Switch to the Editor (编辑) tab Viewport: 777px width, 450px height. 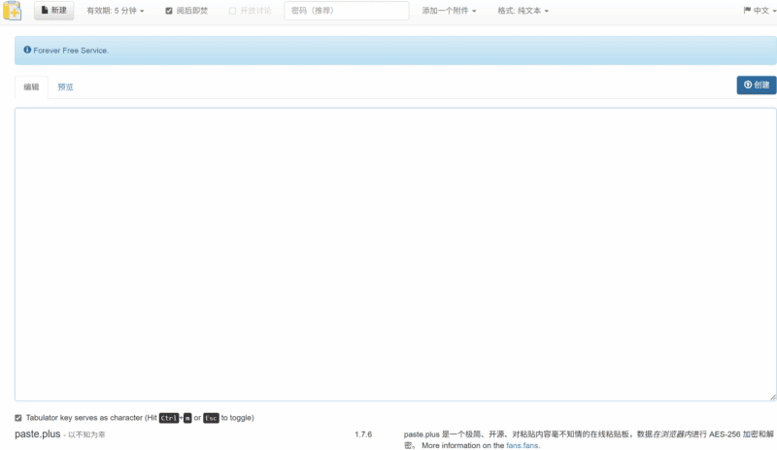click(x=32, y=87)
